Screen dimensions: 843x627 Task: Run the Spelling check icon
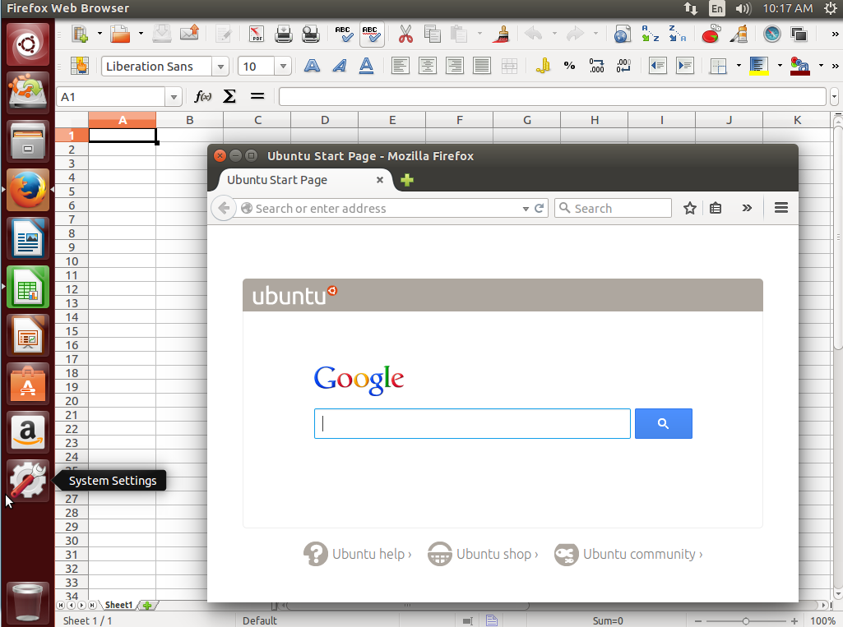click(343, 34)
